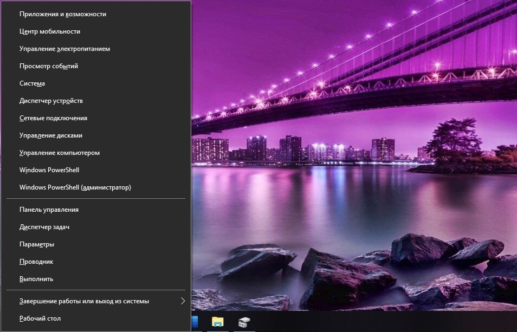Open Проводник from menu
The image size is (517, 332).
(x=95, y=262)
